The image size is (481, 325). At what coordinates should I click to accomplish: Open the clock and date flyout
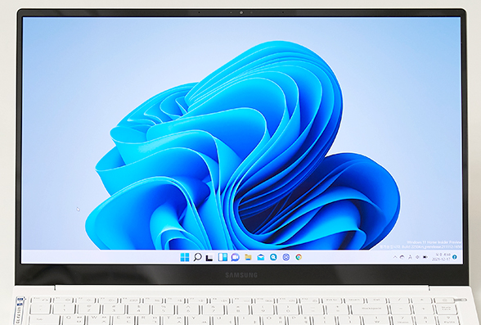tap(441, 257)
